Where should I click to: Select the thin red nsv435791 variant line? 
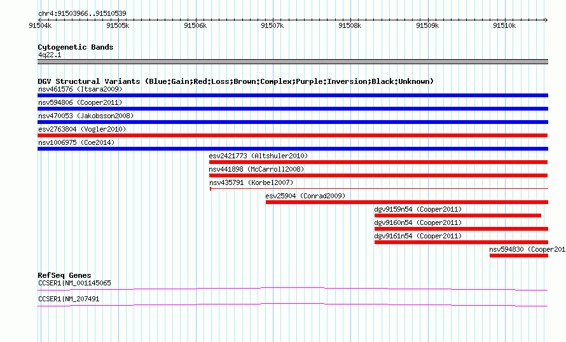379,188
